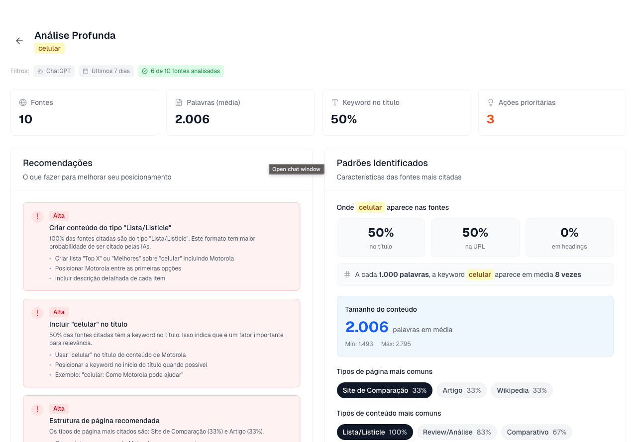637x442 pixels.
Task: Click the exclamation icon on Lista/Listicle recommendation
Action: [37, 217]
